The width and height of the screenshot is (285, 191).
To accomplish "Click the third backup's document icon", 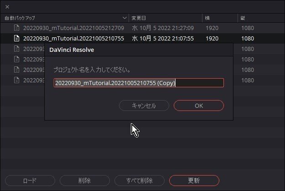I will click(16, 49).
